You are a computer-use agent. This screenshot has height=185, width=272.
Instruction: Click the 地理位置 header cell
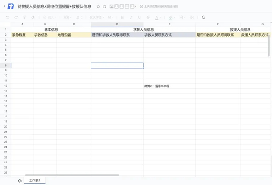(74, 35)
